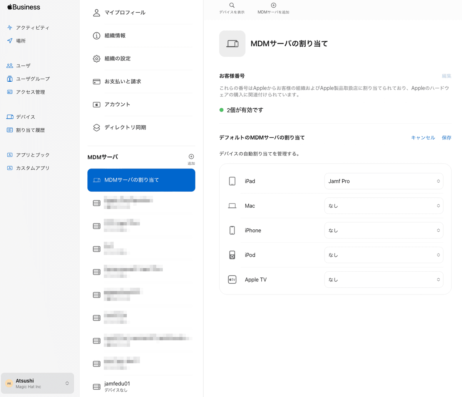462x397 pixels.
Task: Click Cancel (キャンセル) link
Action: pyautogui.click(x=423, y=138)
